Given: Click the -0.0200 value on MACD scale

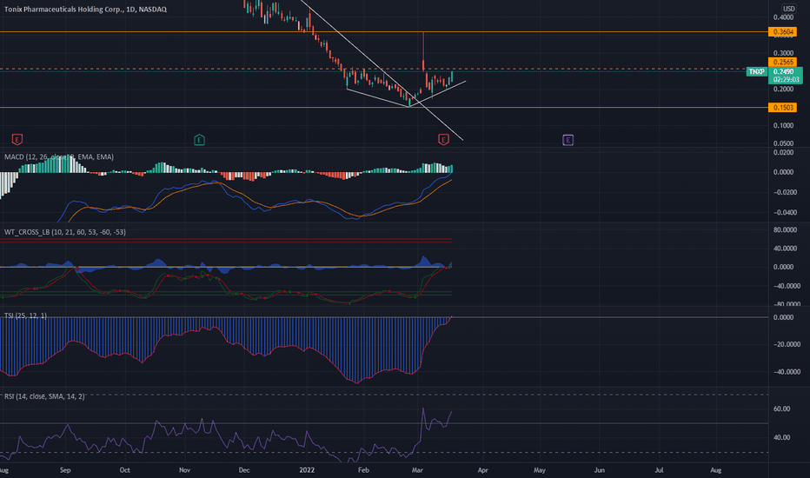Looking at the screenshot, I should (783, 192).
